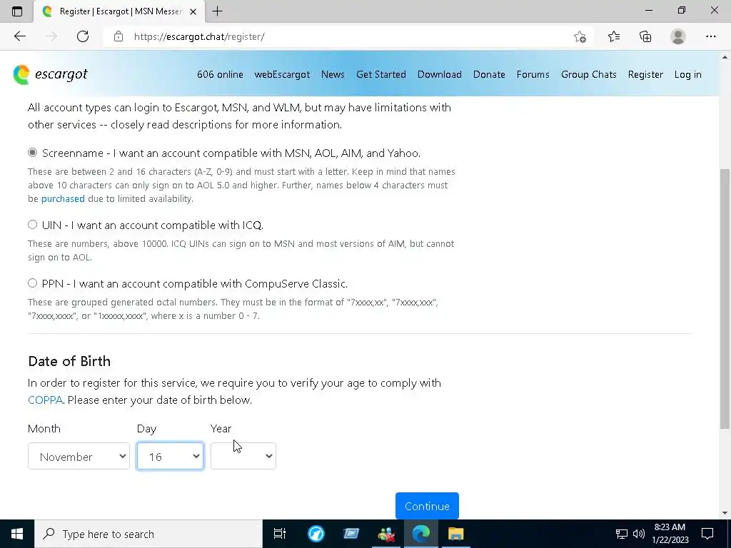Screen dimensions: 731x548
Task: Open browser Collections
Action: [645, 36]
